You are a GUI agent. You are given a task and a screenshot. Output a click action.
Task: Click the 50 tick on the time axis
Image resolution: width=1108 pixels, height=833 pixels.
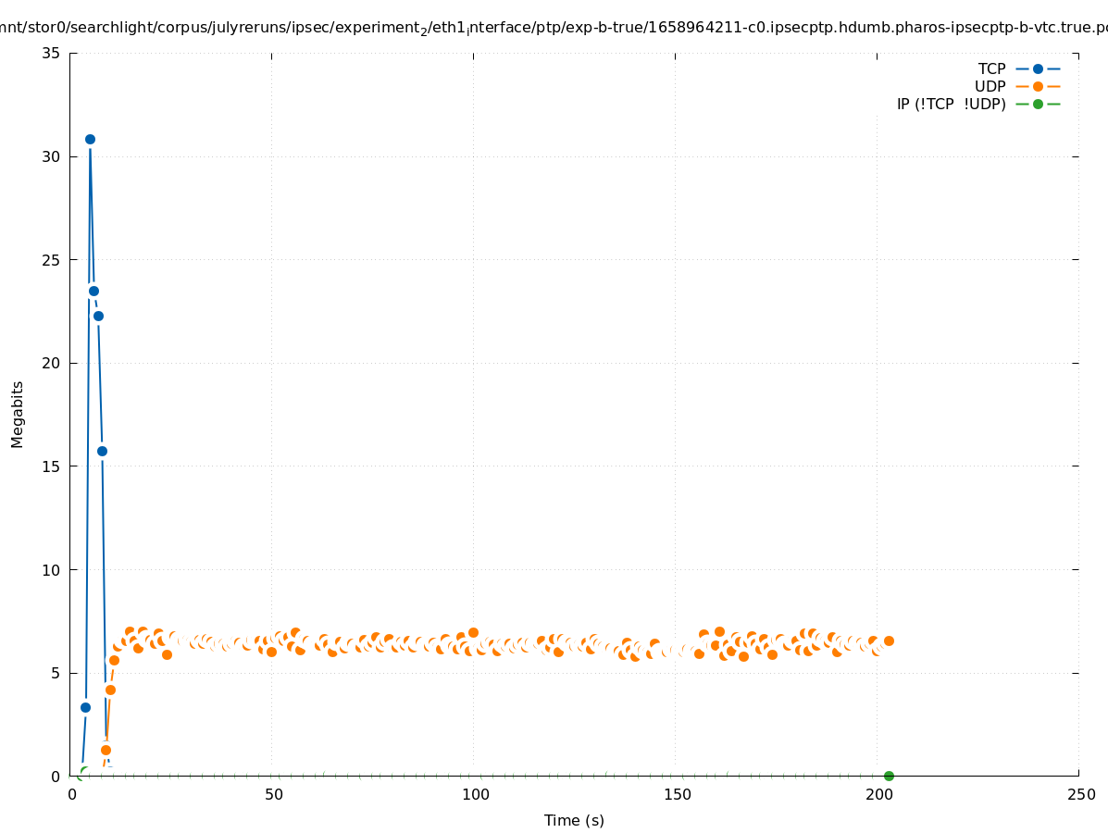point(273,795)
